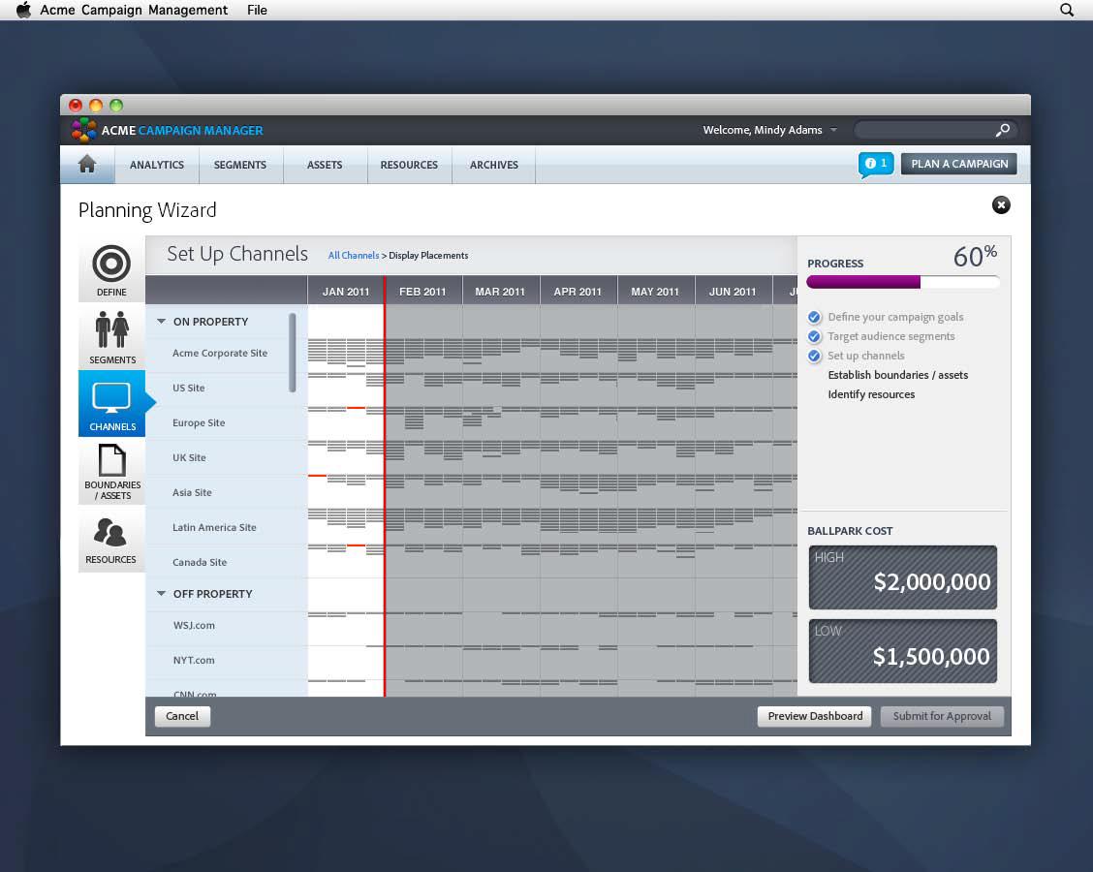Toggle Target audience segments checkmark
The width and height of the screenshot is (1093, 872).
coord(814,336)
